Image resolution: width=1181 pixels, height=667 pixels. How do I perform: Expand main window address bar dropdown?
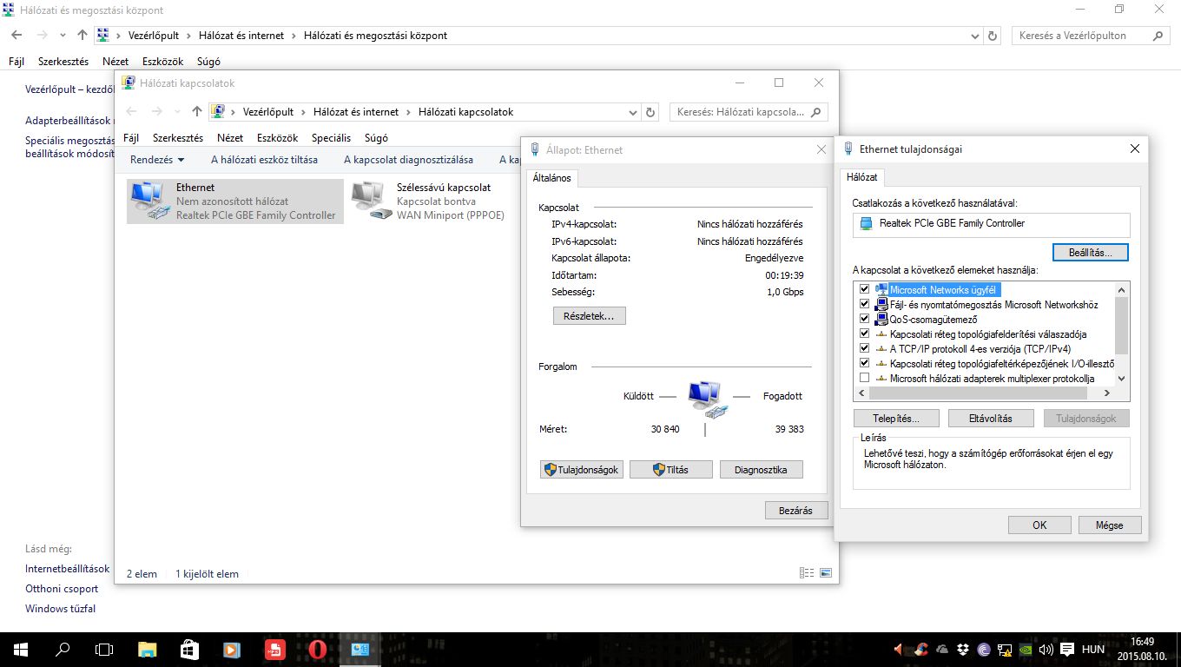[x=974, y=36]
